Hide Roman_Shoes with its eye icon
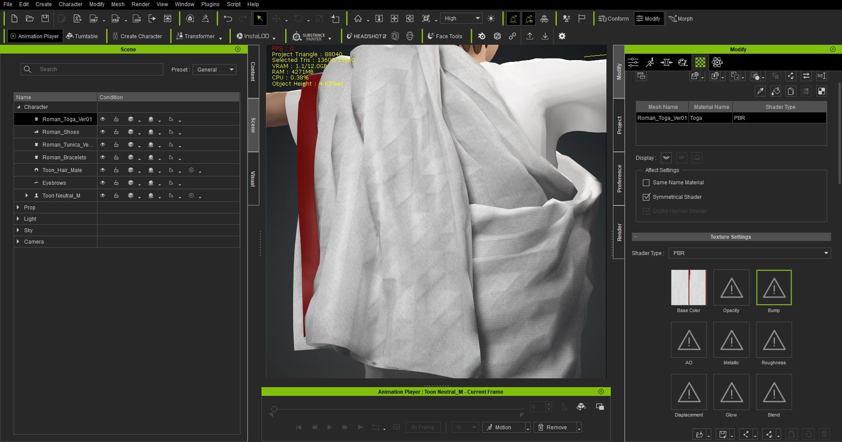 point(103,132)
